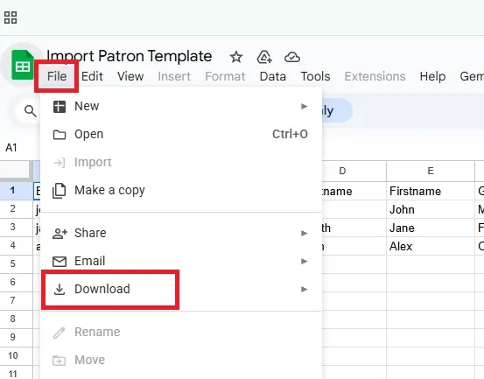484x379 pixels.
Task: Choose Email from the File menu
Action: tap(181, 261)
